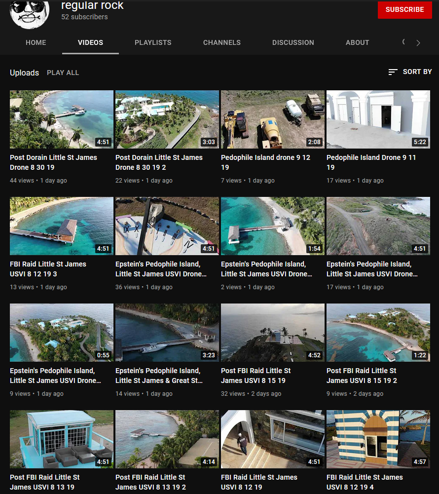
Task: Open the sundial thumbnail video with 36 views
Action: point(167,226)
